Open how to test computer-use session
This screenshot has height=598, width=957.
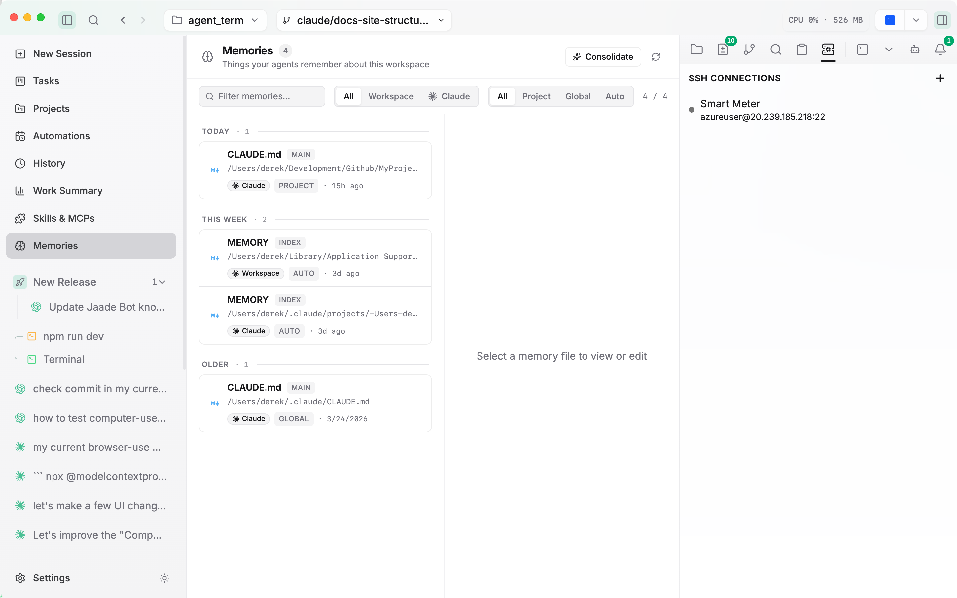[91, 418]
